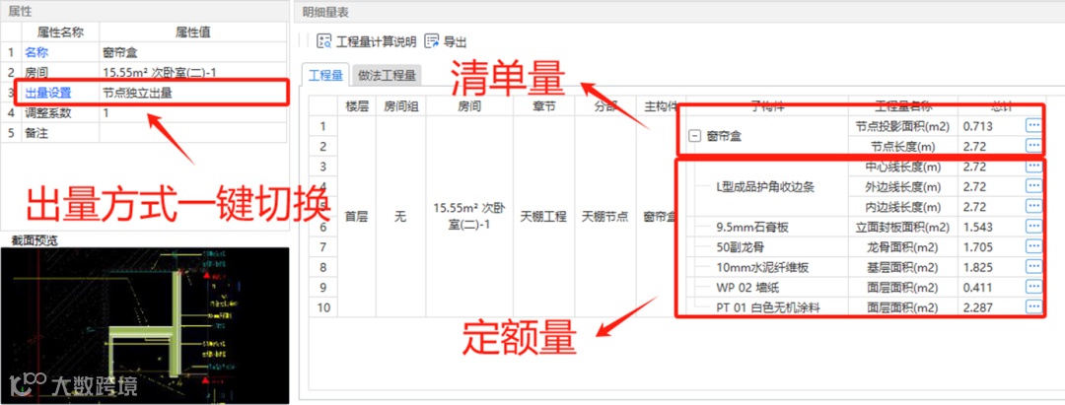Select row number 10 in the table
Screen dimensions: 1065x405
point(323,307)
